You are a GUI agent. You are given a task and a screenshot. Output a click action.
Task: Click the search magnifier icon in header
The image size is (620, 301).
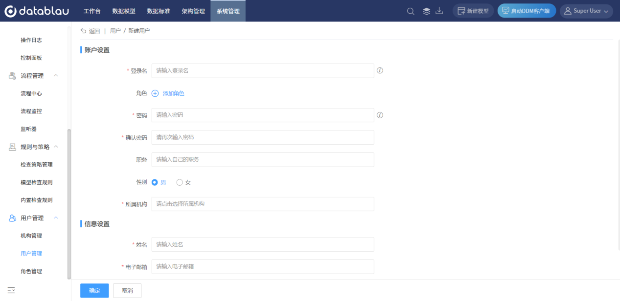(x=411, y=11)
